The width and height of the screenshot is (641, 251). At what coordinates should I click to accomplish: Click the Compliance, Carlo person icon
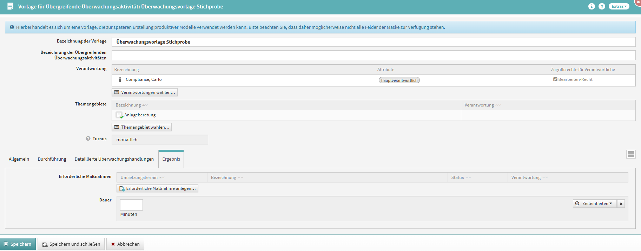(120, 79)
